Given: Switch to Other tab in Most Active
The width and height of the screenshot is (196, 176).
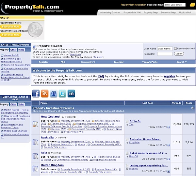Looking at the screenshot, I should pos(13,104).
